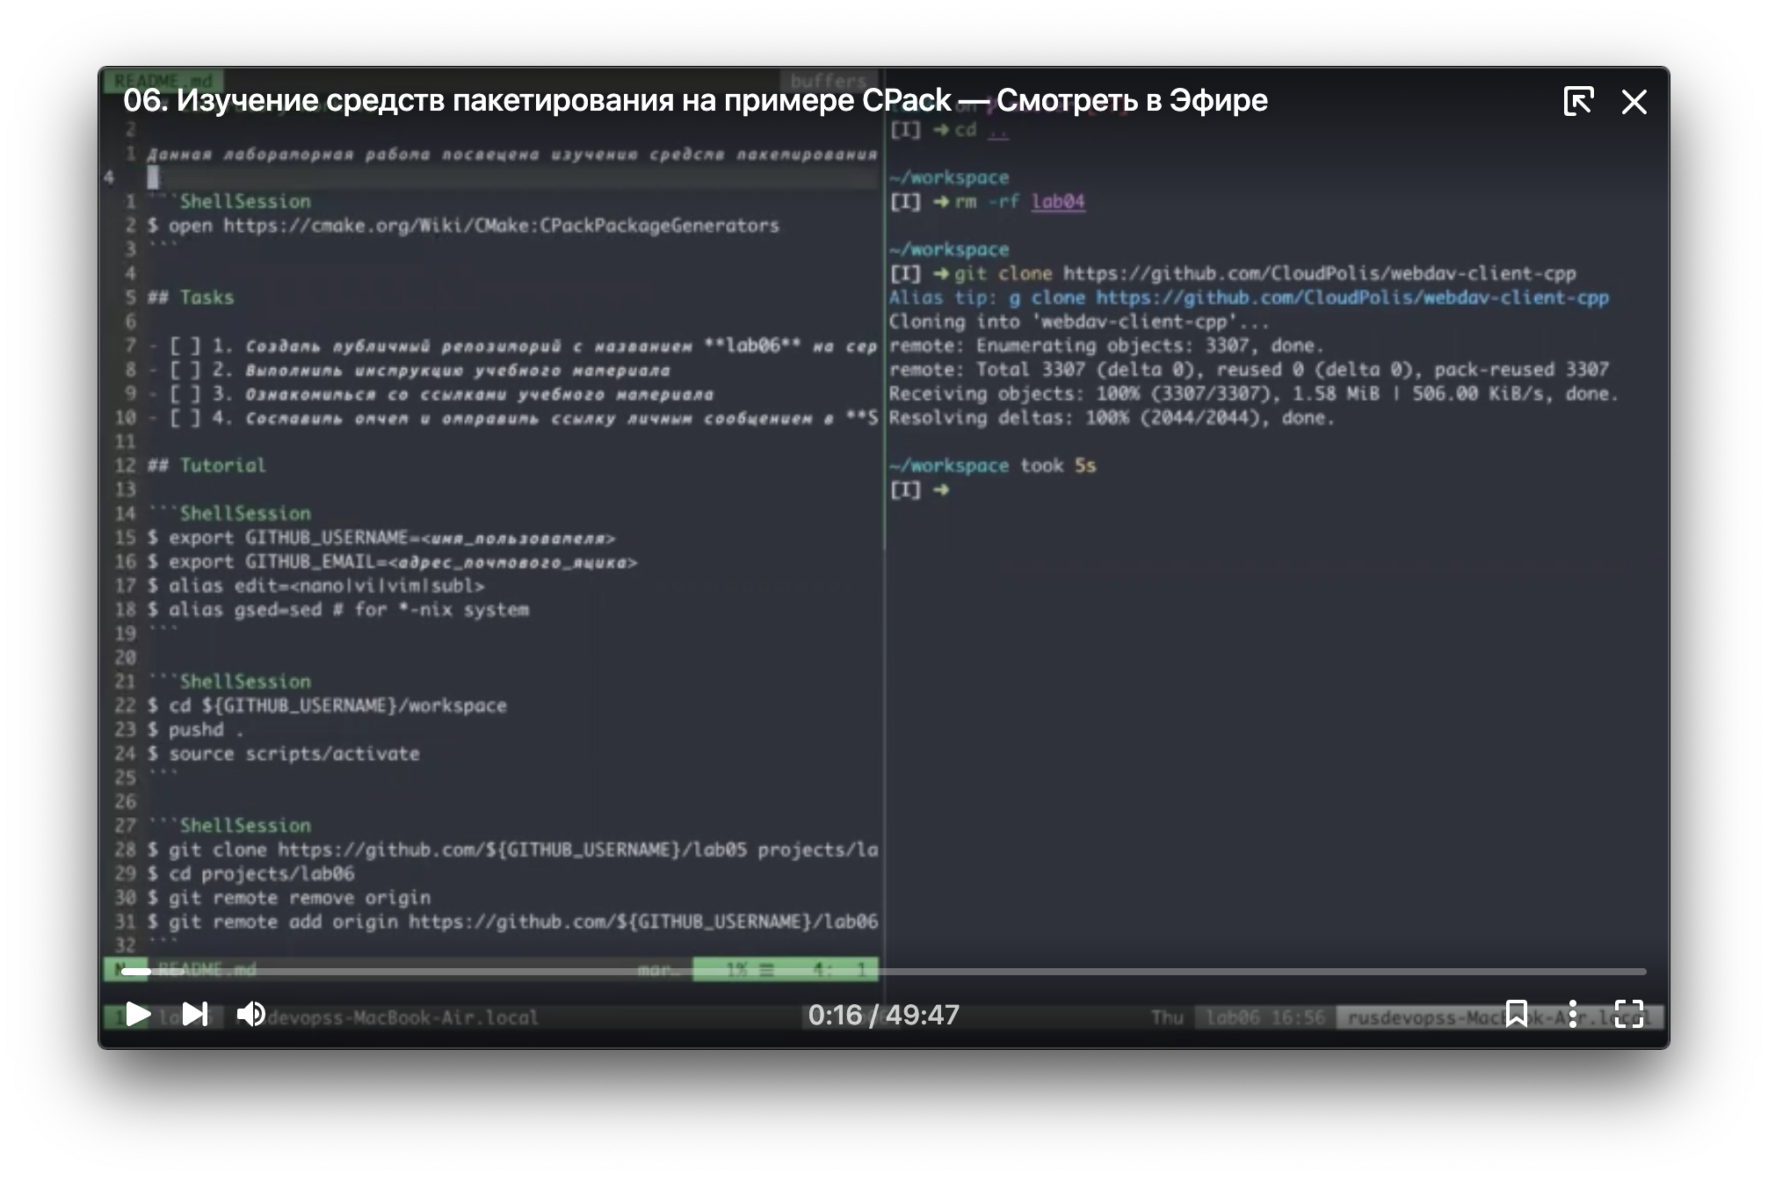Click checkbox for task 1 in README

pyautogui.click(x=185, y=345)
